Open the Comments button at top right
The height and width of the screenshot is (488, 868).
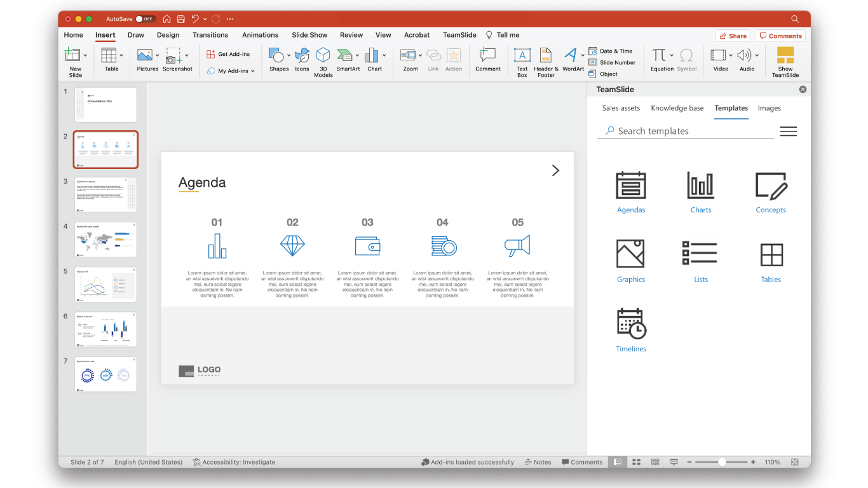(780, 36)
